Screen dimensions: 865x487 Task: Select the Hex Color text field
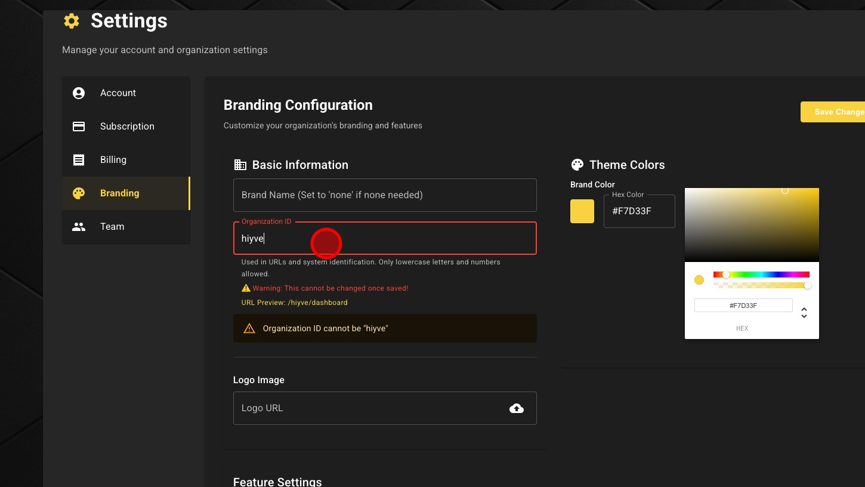639,211
